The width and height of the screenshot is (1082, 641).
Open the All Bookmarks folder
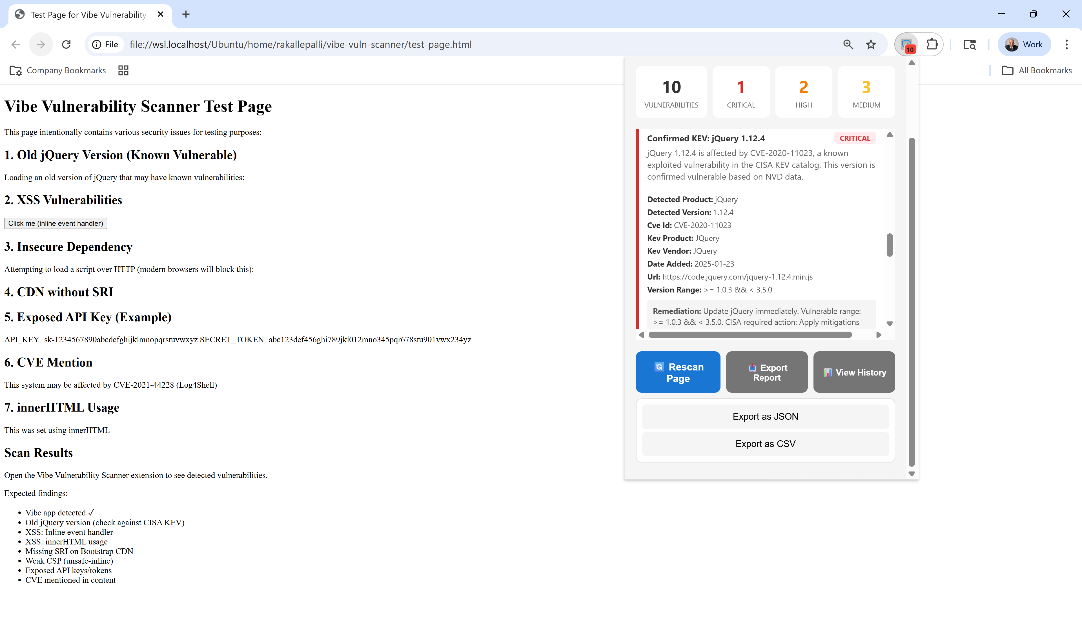1037,70
